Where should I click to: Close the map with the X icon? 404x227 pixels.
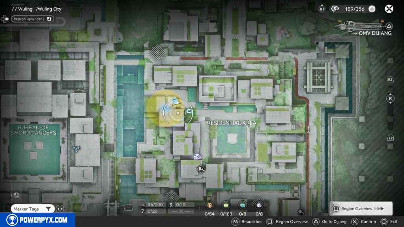389,9
